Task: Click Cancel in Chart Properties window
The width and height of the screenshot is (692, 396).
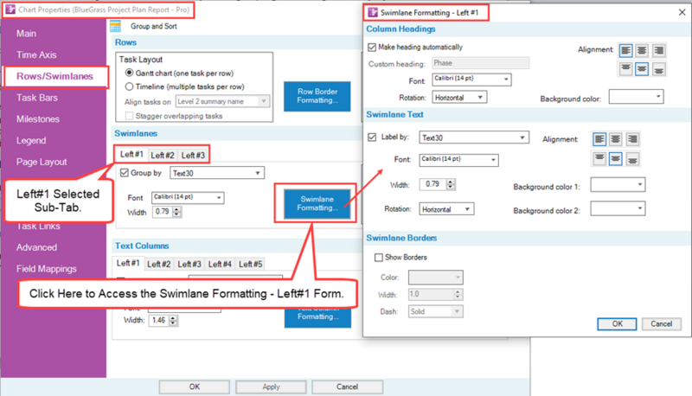Action: [348, 386]
